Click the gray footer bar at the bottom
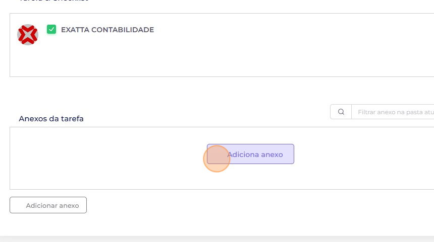 (217, 239)
